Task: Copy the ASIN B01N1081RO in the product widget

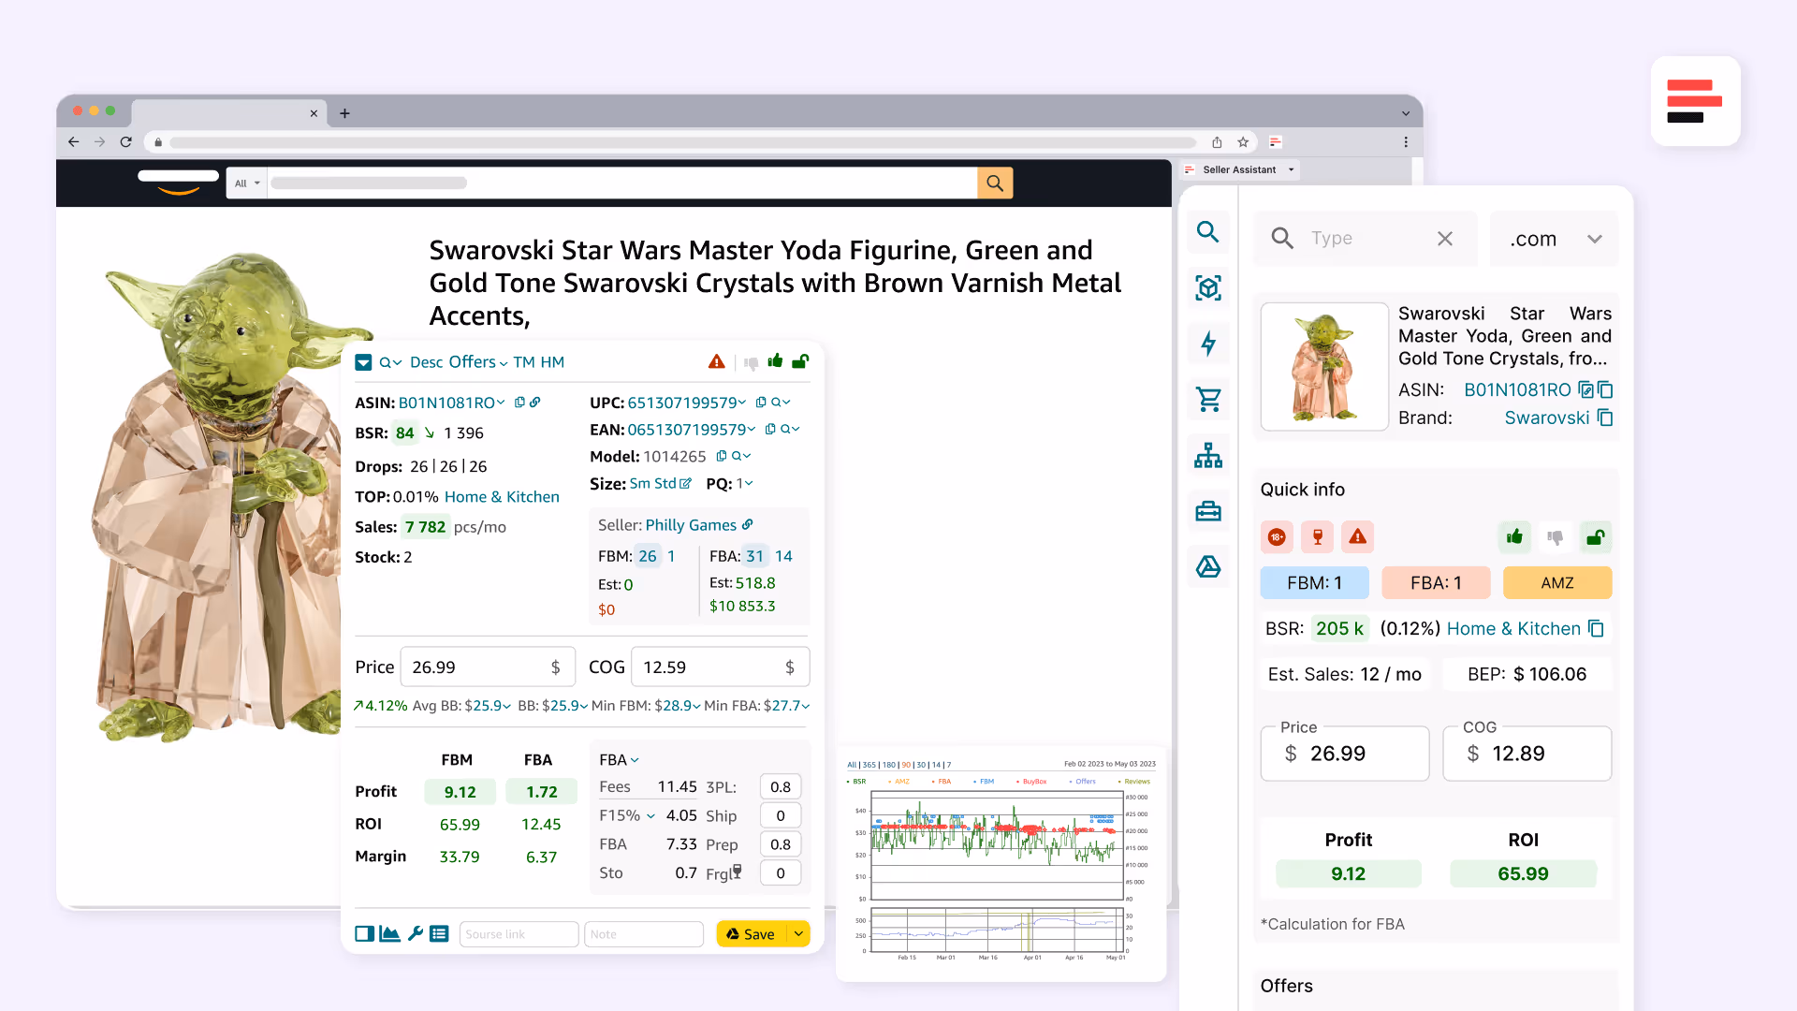Action: coord(519,403)
